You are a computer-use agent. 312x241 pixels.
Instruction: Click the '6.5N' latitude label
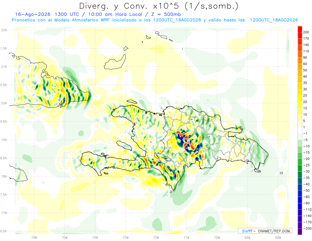tap(4, 231)
